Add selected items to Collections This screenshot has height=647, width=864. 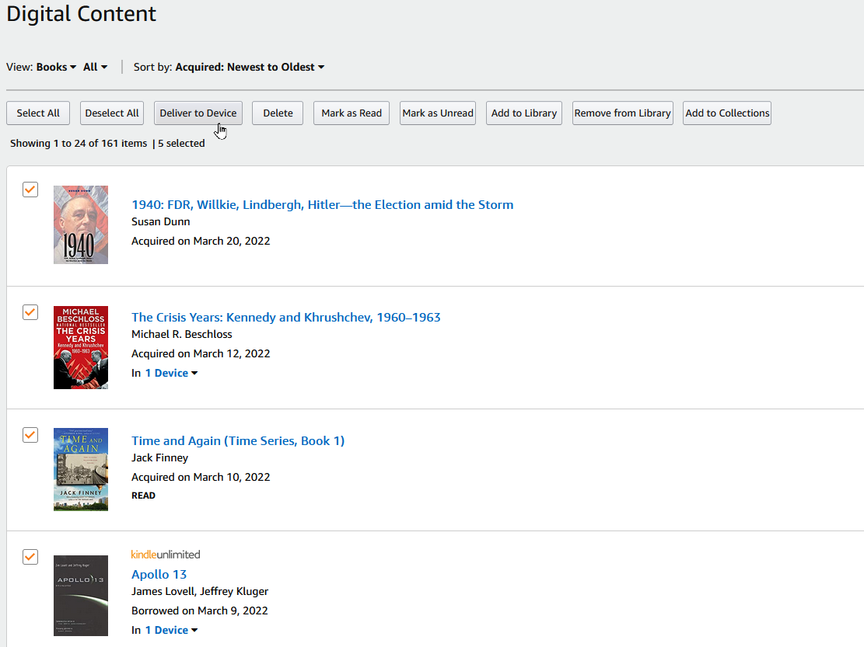coord(726,113)
